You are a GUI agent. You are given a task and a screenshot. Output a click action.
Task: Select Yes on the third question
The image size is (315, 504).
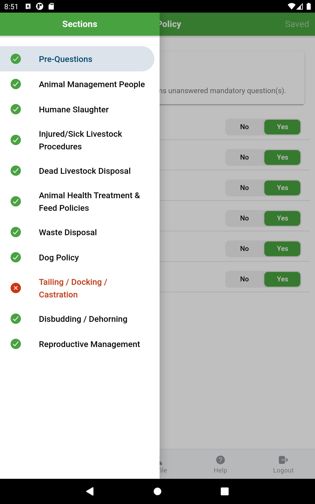[282, 188]
